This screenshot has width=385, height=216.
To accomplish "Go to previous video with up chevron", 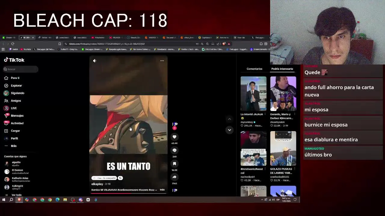I will coord(229,119).
